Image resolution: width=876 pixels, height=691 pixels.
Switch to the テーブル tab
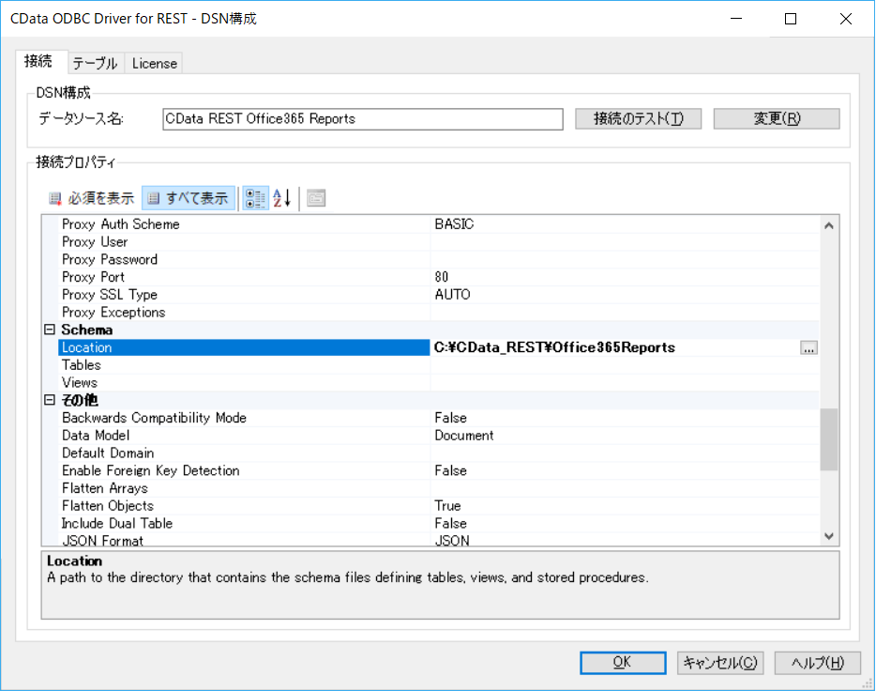(x=96, y=63)
